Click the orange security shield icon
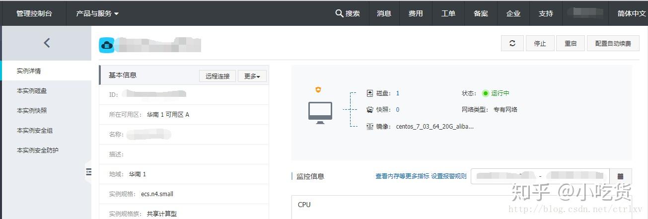This screenshot has width=648, height=219. (x=318, y=90)
